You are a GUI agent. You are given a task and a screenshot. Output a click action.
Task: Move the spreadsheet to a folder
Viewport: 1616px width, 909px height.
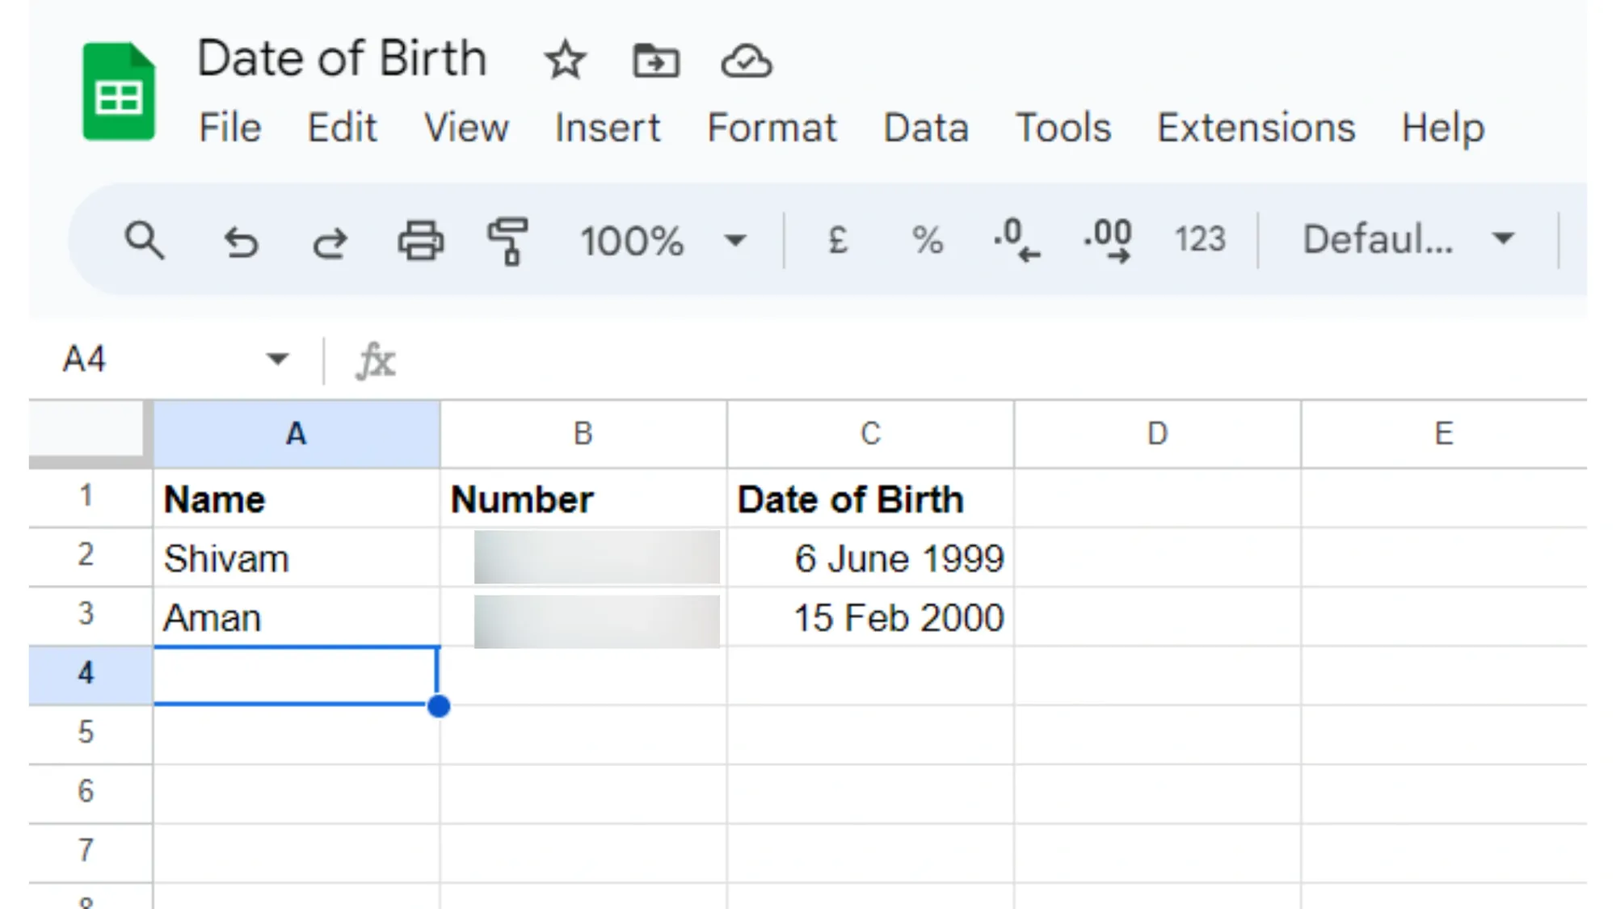(655, 60)
